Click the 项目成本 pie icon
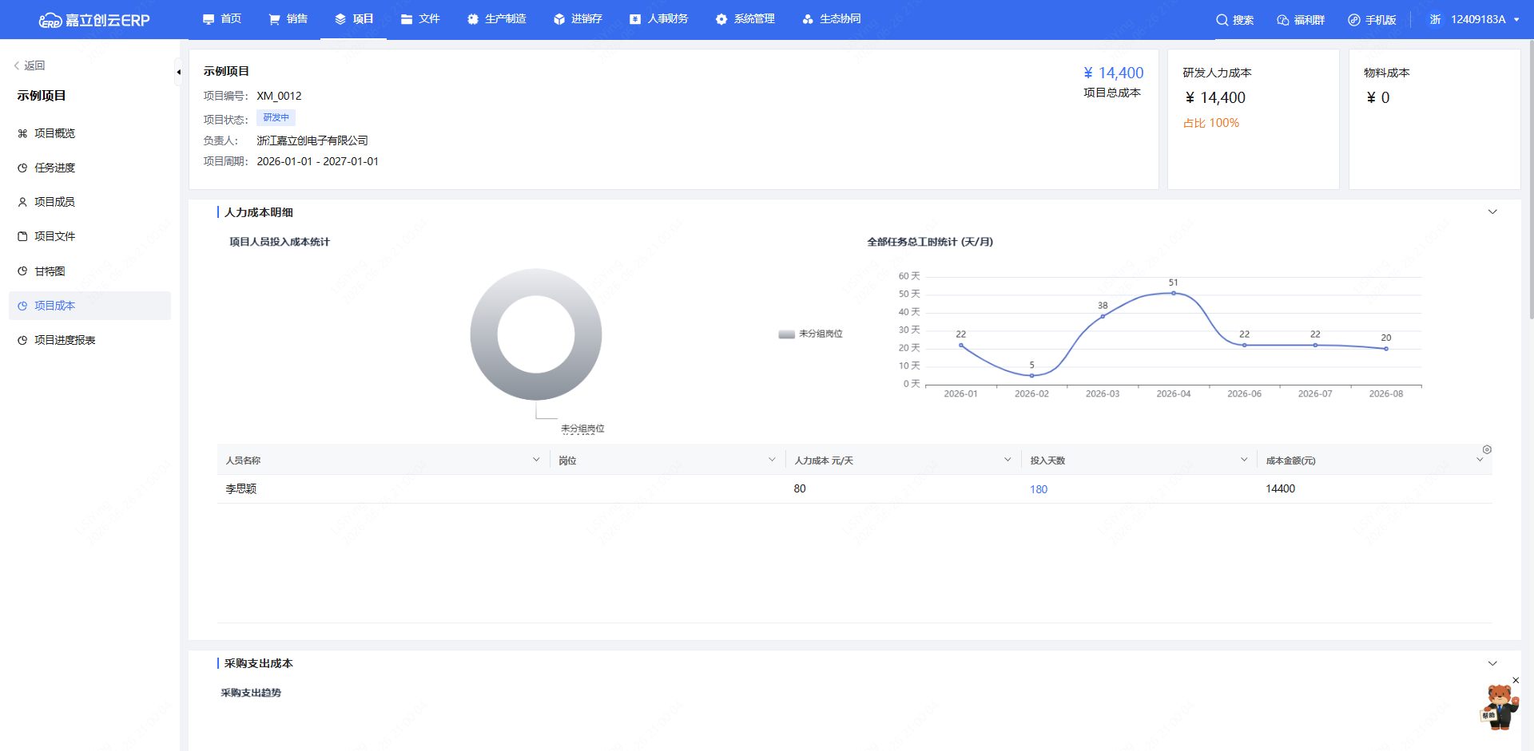Screen dimensions: 1534x751 (22, 306)
